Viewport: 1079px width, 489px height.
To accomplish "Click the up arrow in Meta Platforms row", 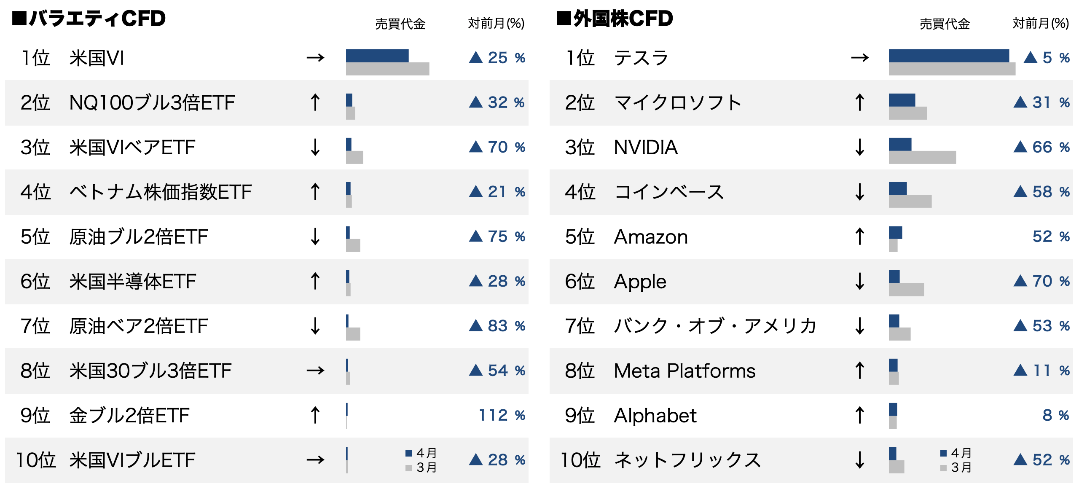I will pyautogui.click(x=860, y=371).
